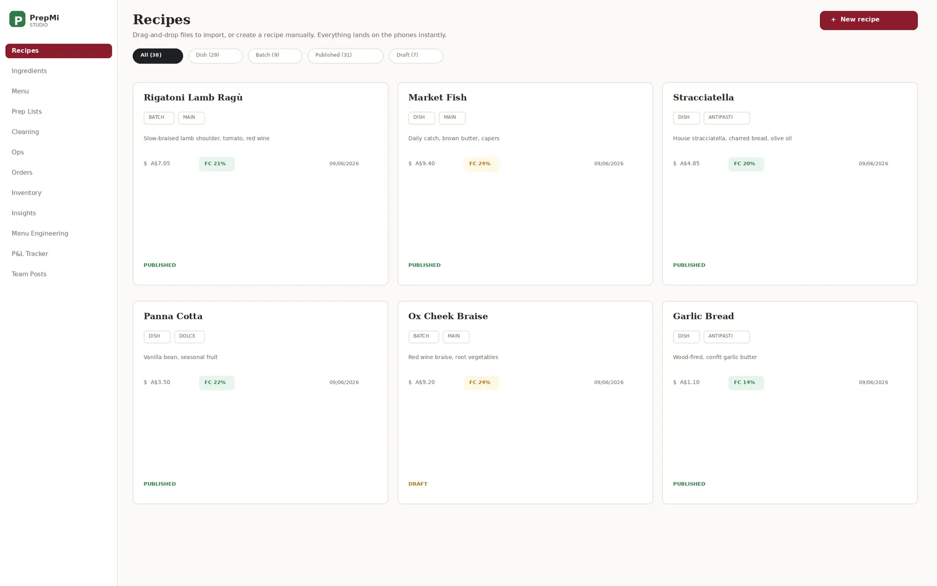The width and height of the screenshot is (937, 586).
Task: Click MAIN tag on Market Fish
Action: pos(452,118)
